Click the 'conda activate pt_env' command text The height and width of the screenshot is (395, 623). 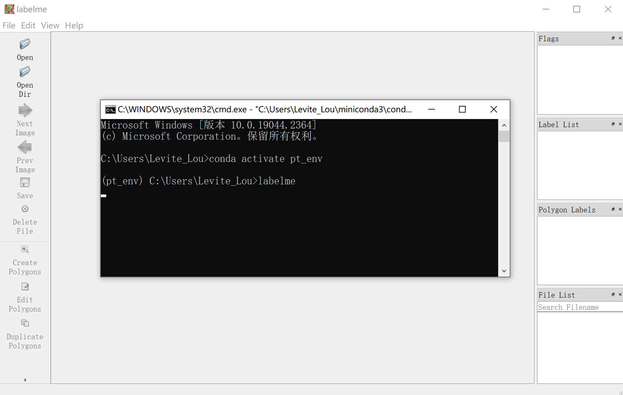(x=266, y=159)
